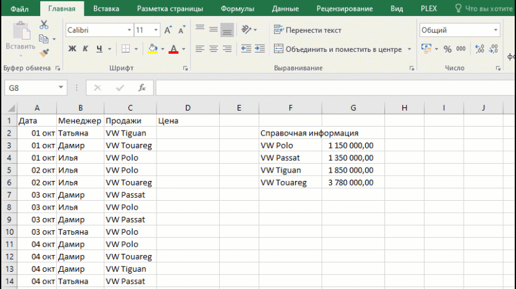Open the PLEX tab

point(429,8)
